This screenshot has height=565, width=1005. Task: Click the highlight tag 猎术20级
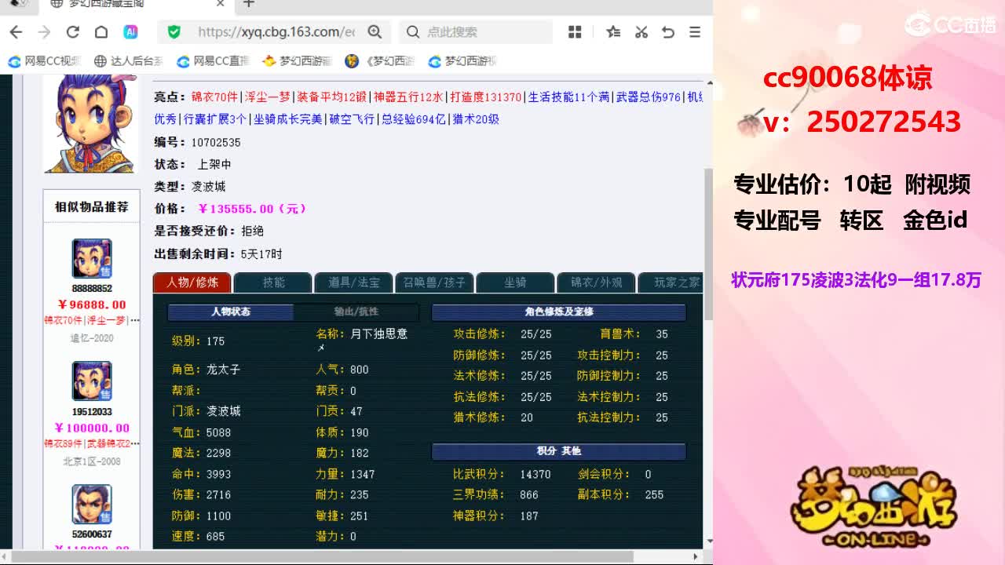(x=476, y=119)
